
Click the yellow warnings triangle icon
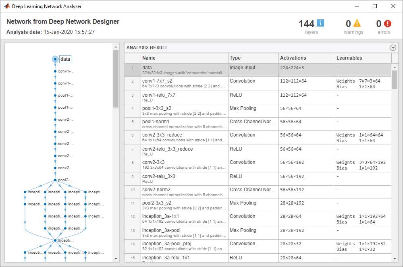click(x=357, y=23)
